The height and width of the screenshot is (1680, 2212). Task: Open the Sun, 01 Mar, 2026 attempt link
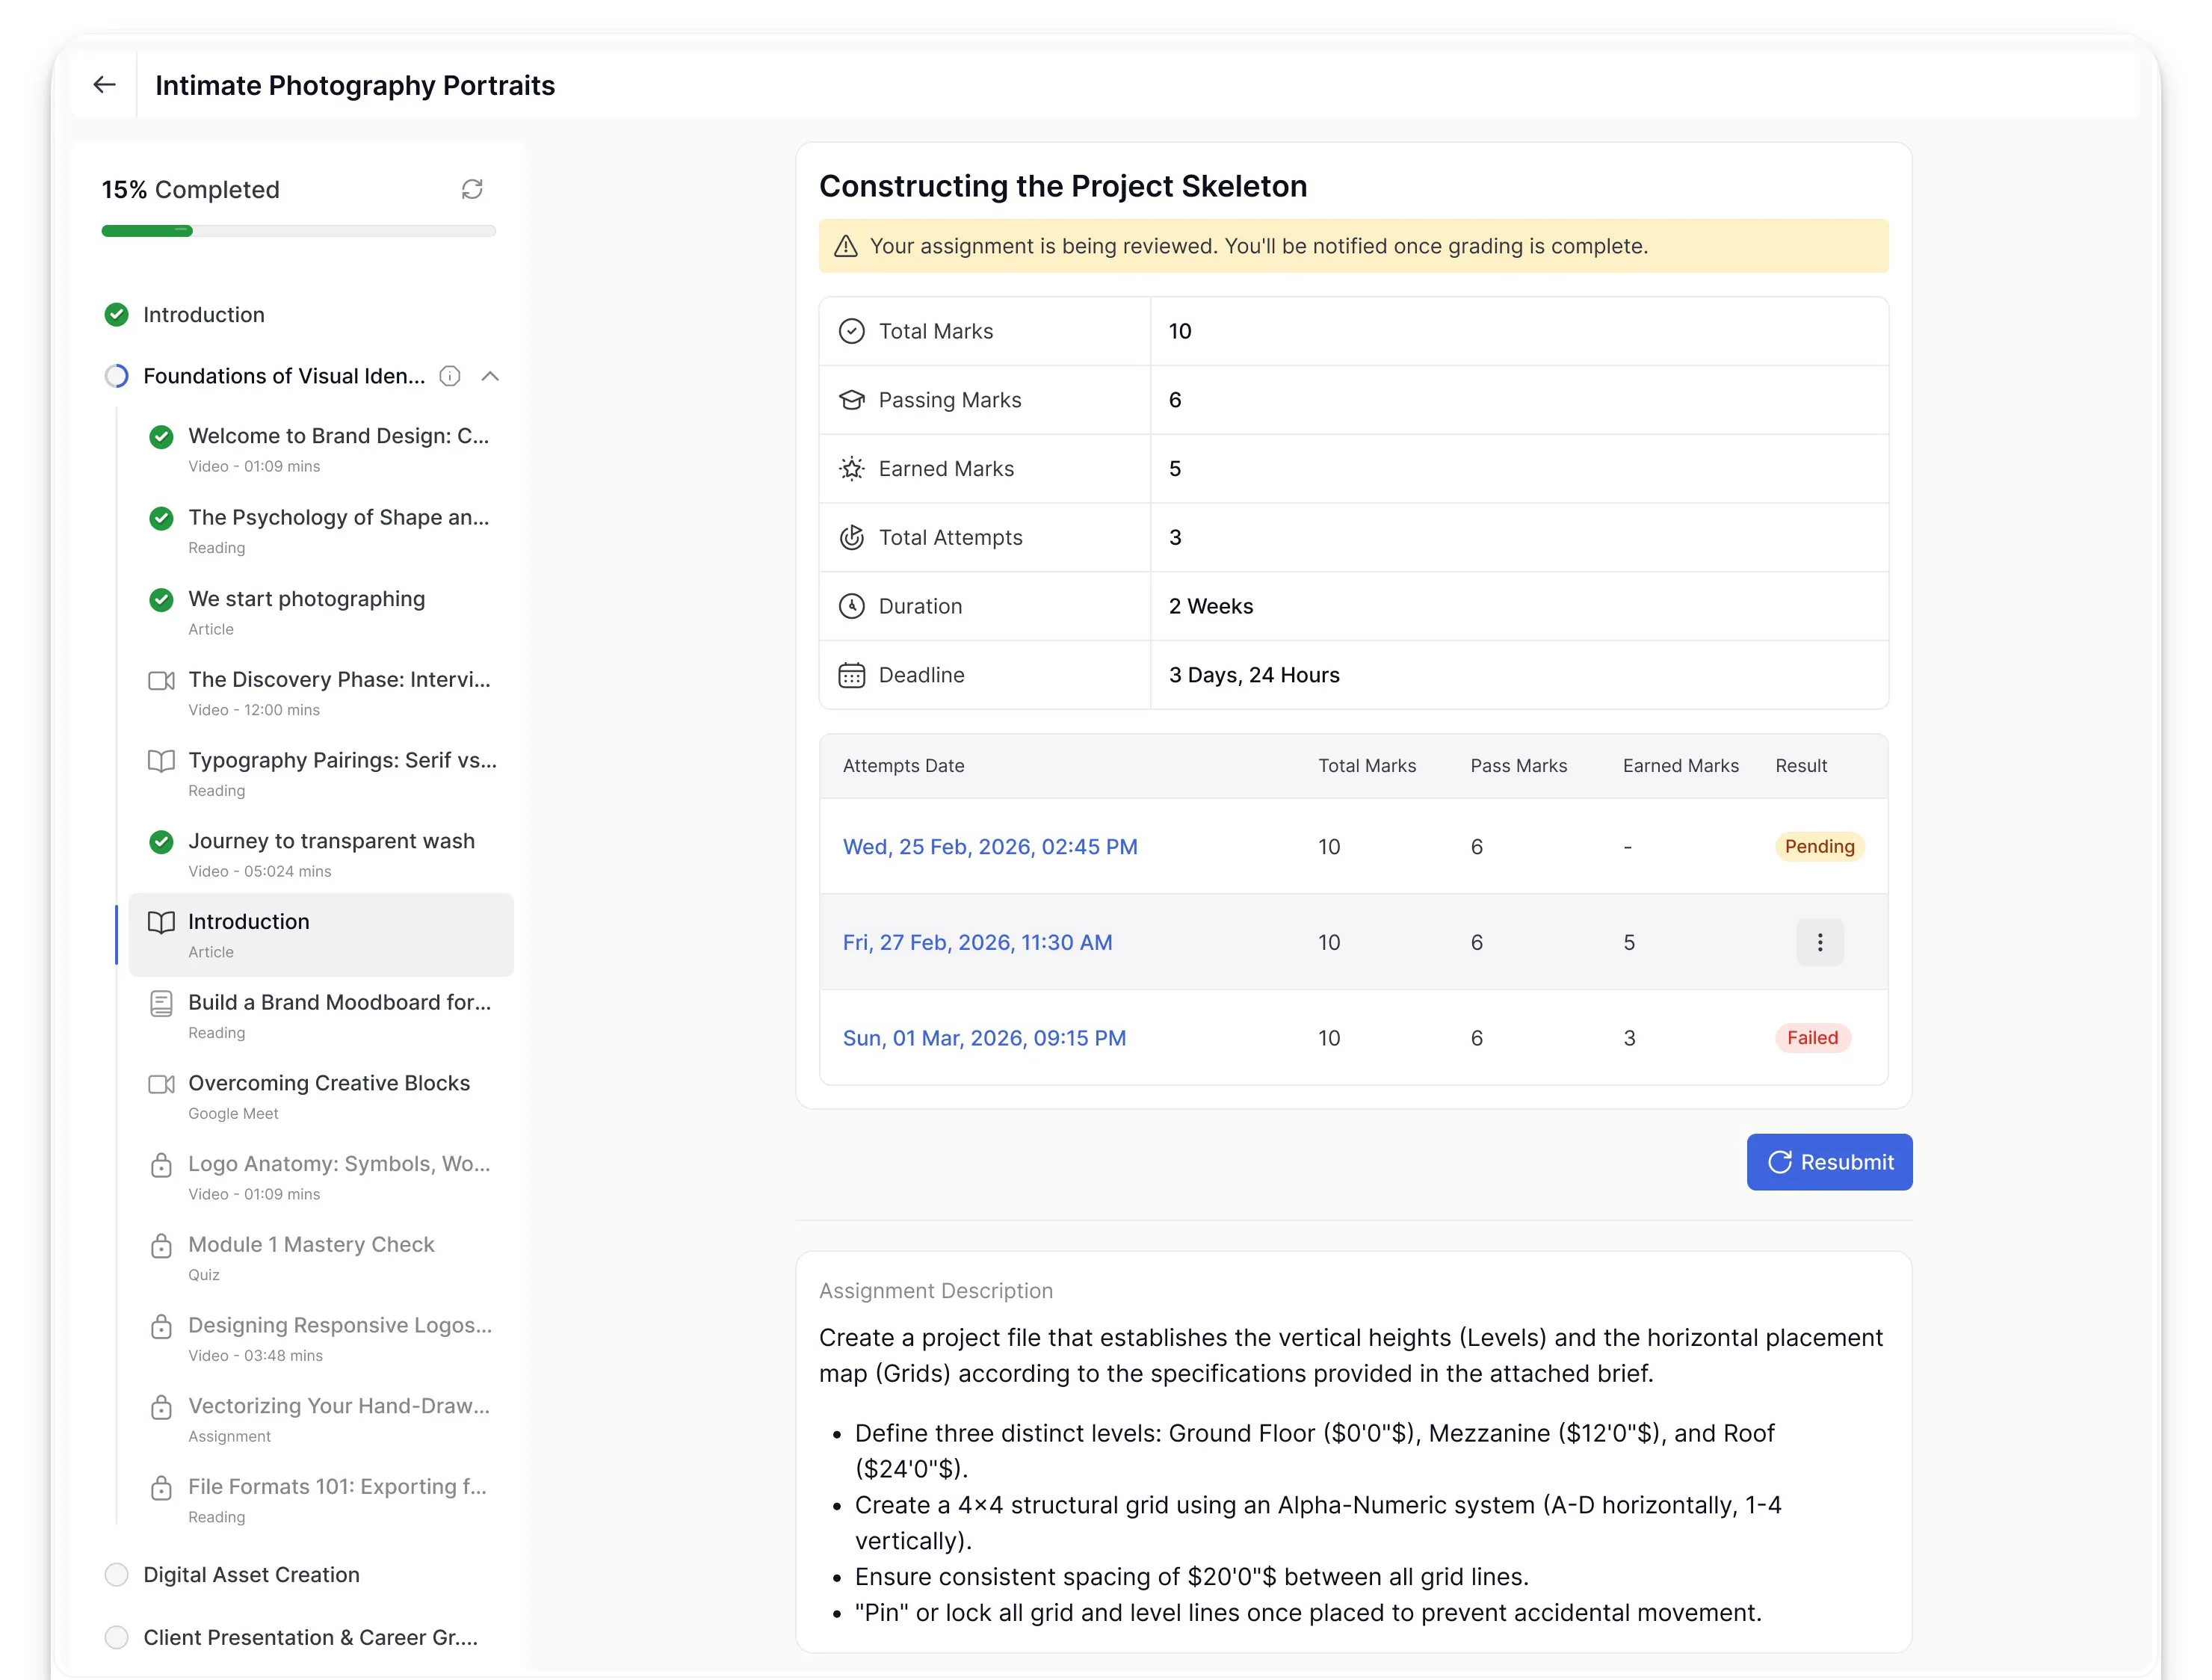point(985,1038)
